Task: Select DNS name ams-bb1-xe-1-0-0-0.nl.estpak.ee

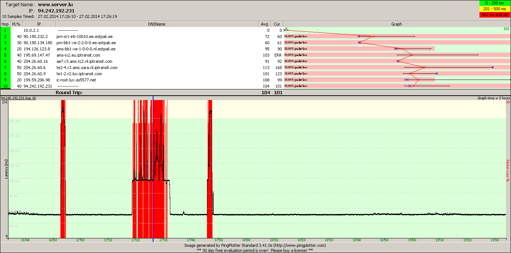Action: click(x=86, y=49)
